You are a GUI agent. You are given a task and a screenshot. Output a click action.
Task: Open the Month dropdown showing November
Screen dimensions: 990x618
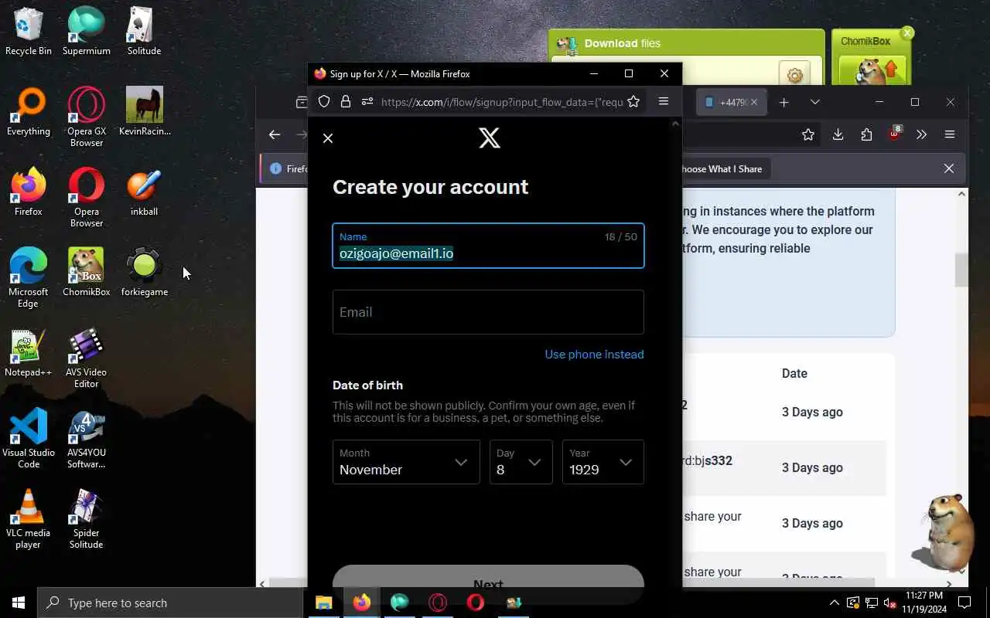click(x=406, y=462)
